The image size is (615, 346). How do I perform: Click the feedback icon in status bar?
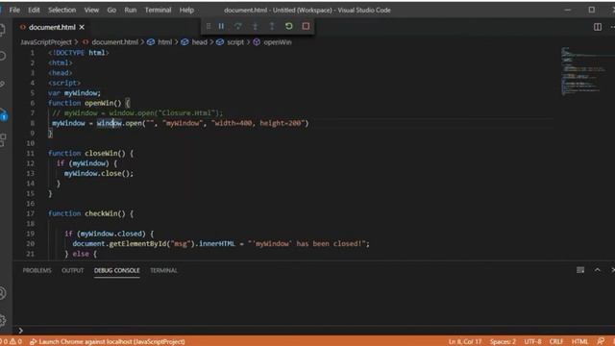(601, 342)
